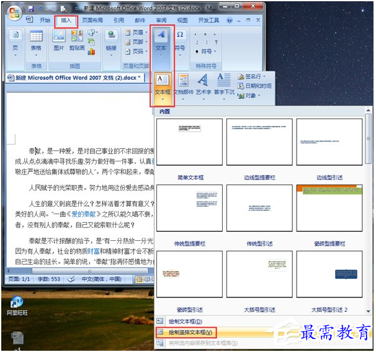Click the Clip Art (剪贴画) icon
Screen dimensions: 376x352
coord(77,40)
